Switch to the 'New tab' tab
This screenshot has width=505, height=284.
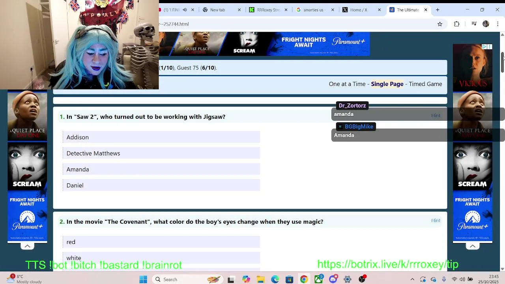(221, 10)
